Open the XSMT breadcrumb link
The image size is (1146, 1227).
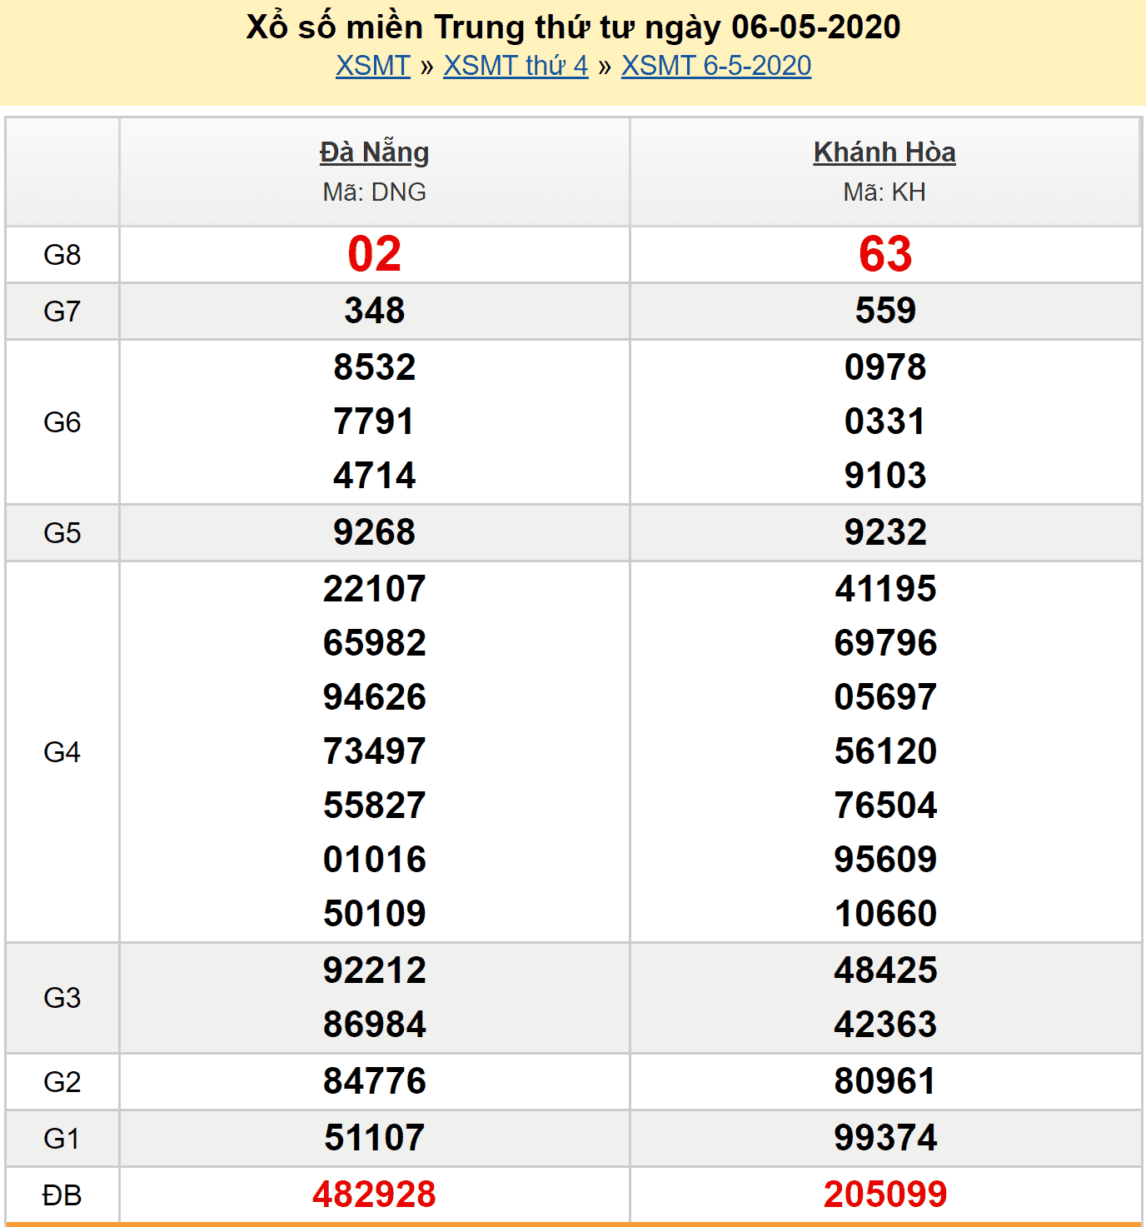click(x=373, y=66)
